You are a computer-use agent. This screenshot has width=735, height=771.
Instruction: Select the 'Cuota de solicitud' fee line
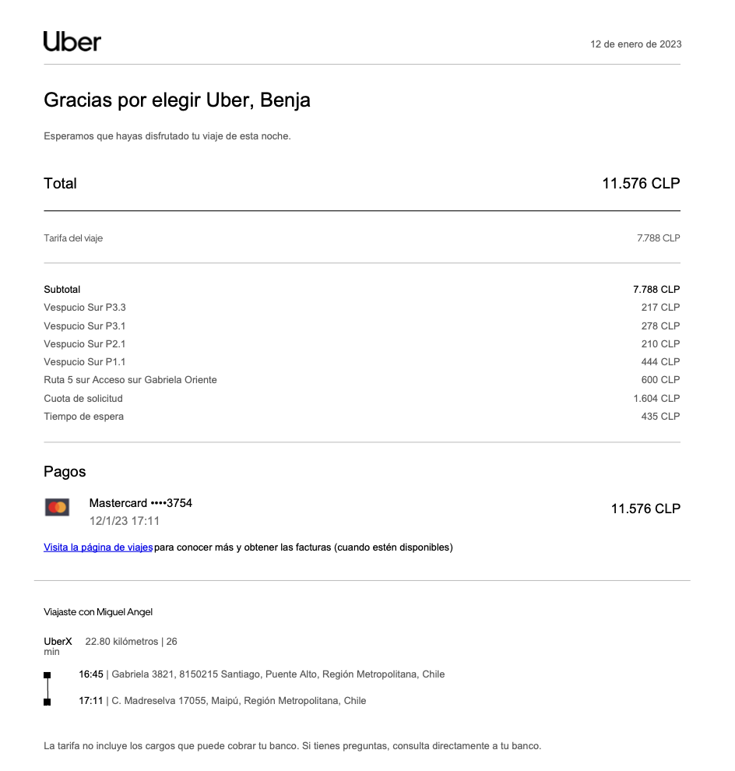(83, 399)
